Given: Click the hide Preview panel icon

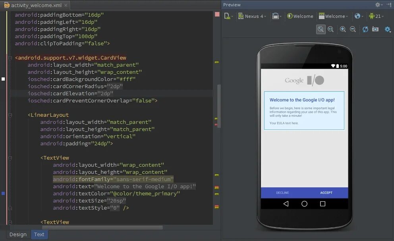Looking at the screenshot, I should [x=389, y=4].
